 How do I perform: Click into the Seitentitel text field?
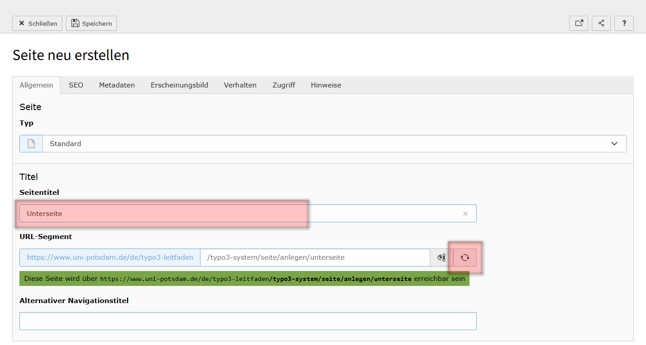226,214
